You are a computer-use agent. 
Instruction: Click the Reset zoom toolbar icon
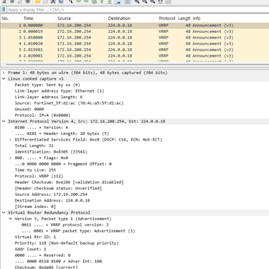pos(153,1)
